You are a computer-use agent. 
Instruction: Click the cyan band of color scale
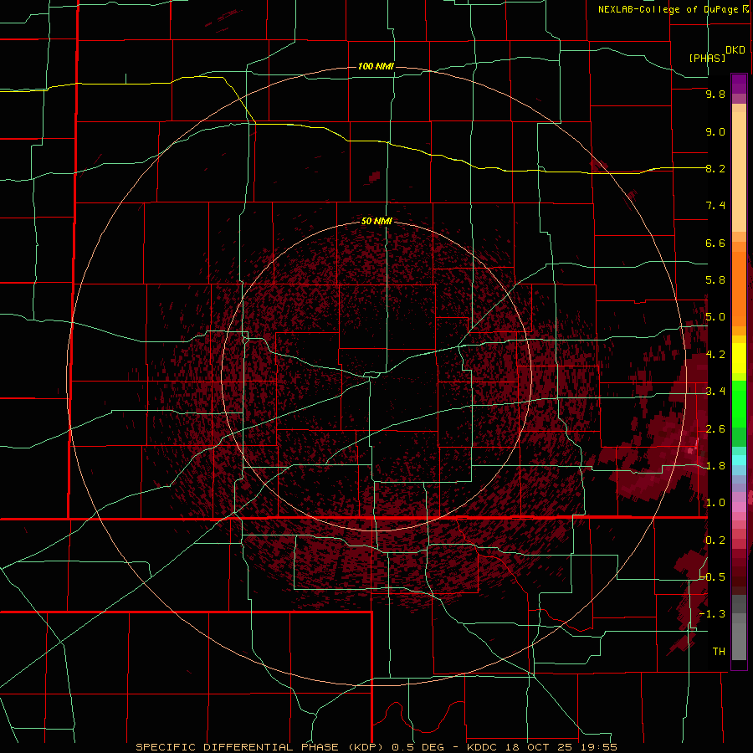(739, 460)
